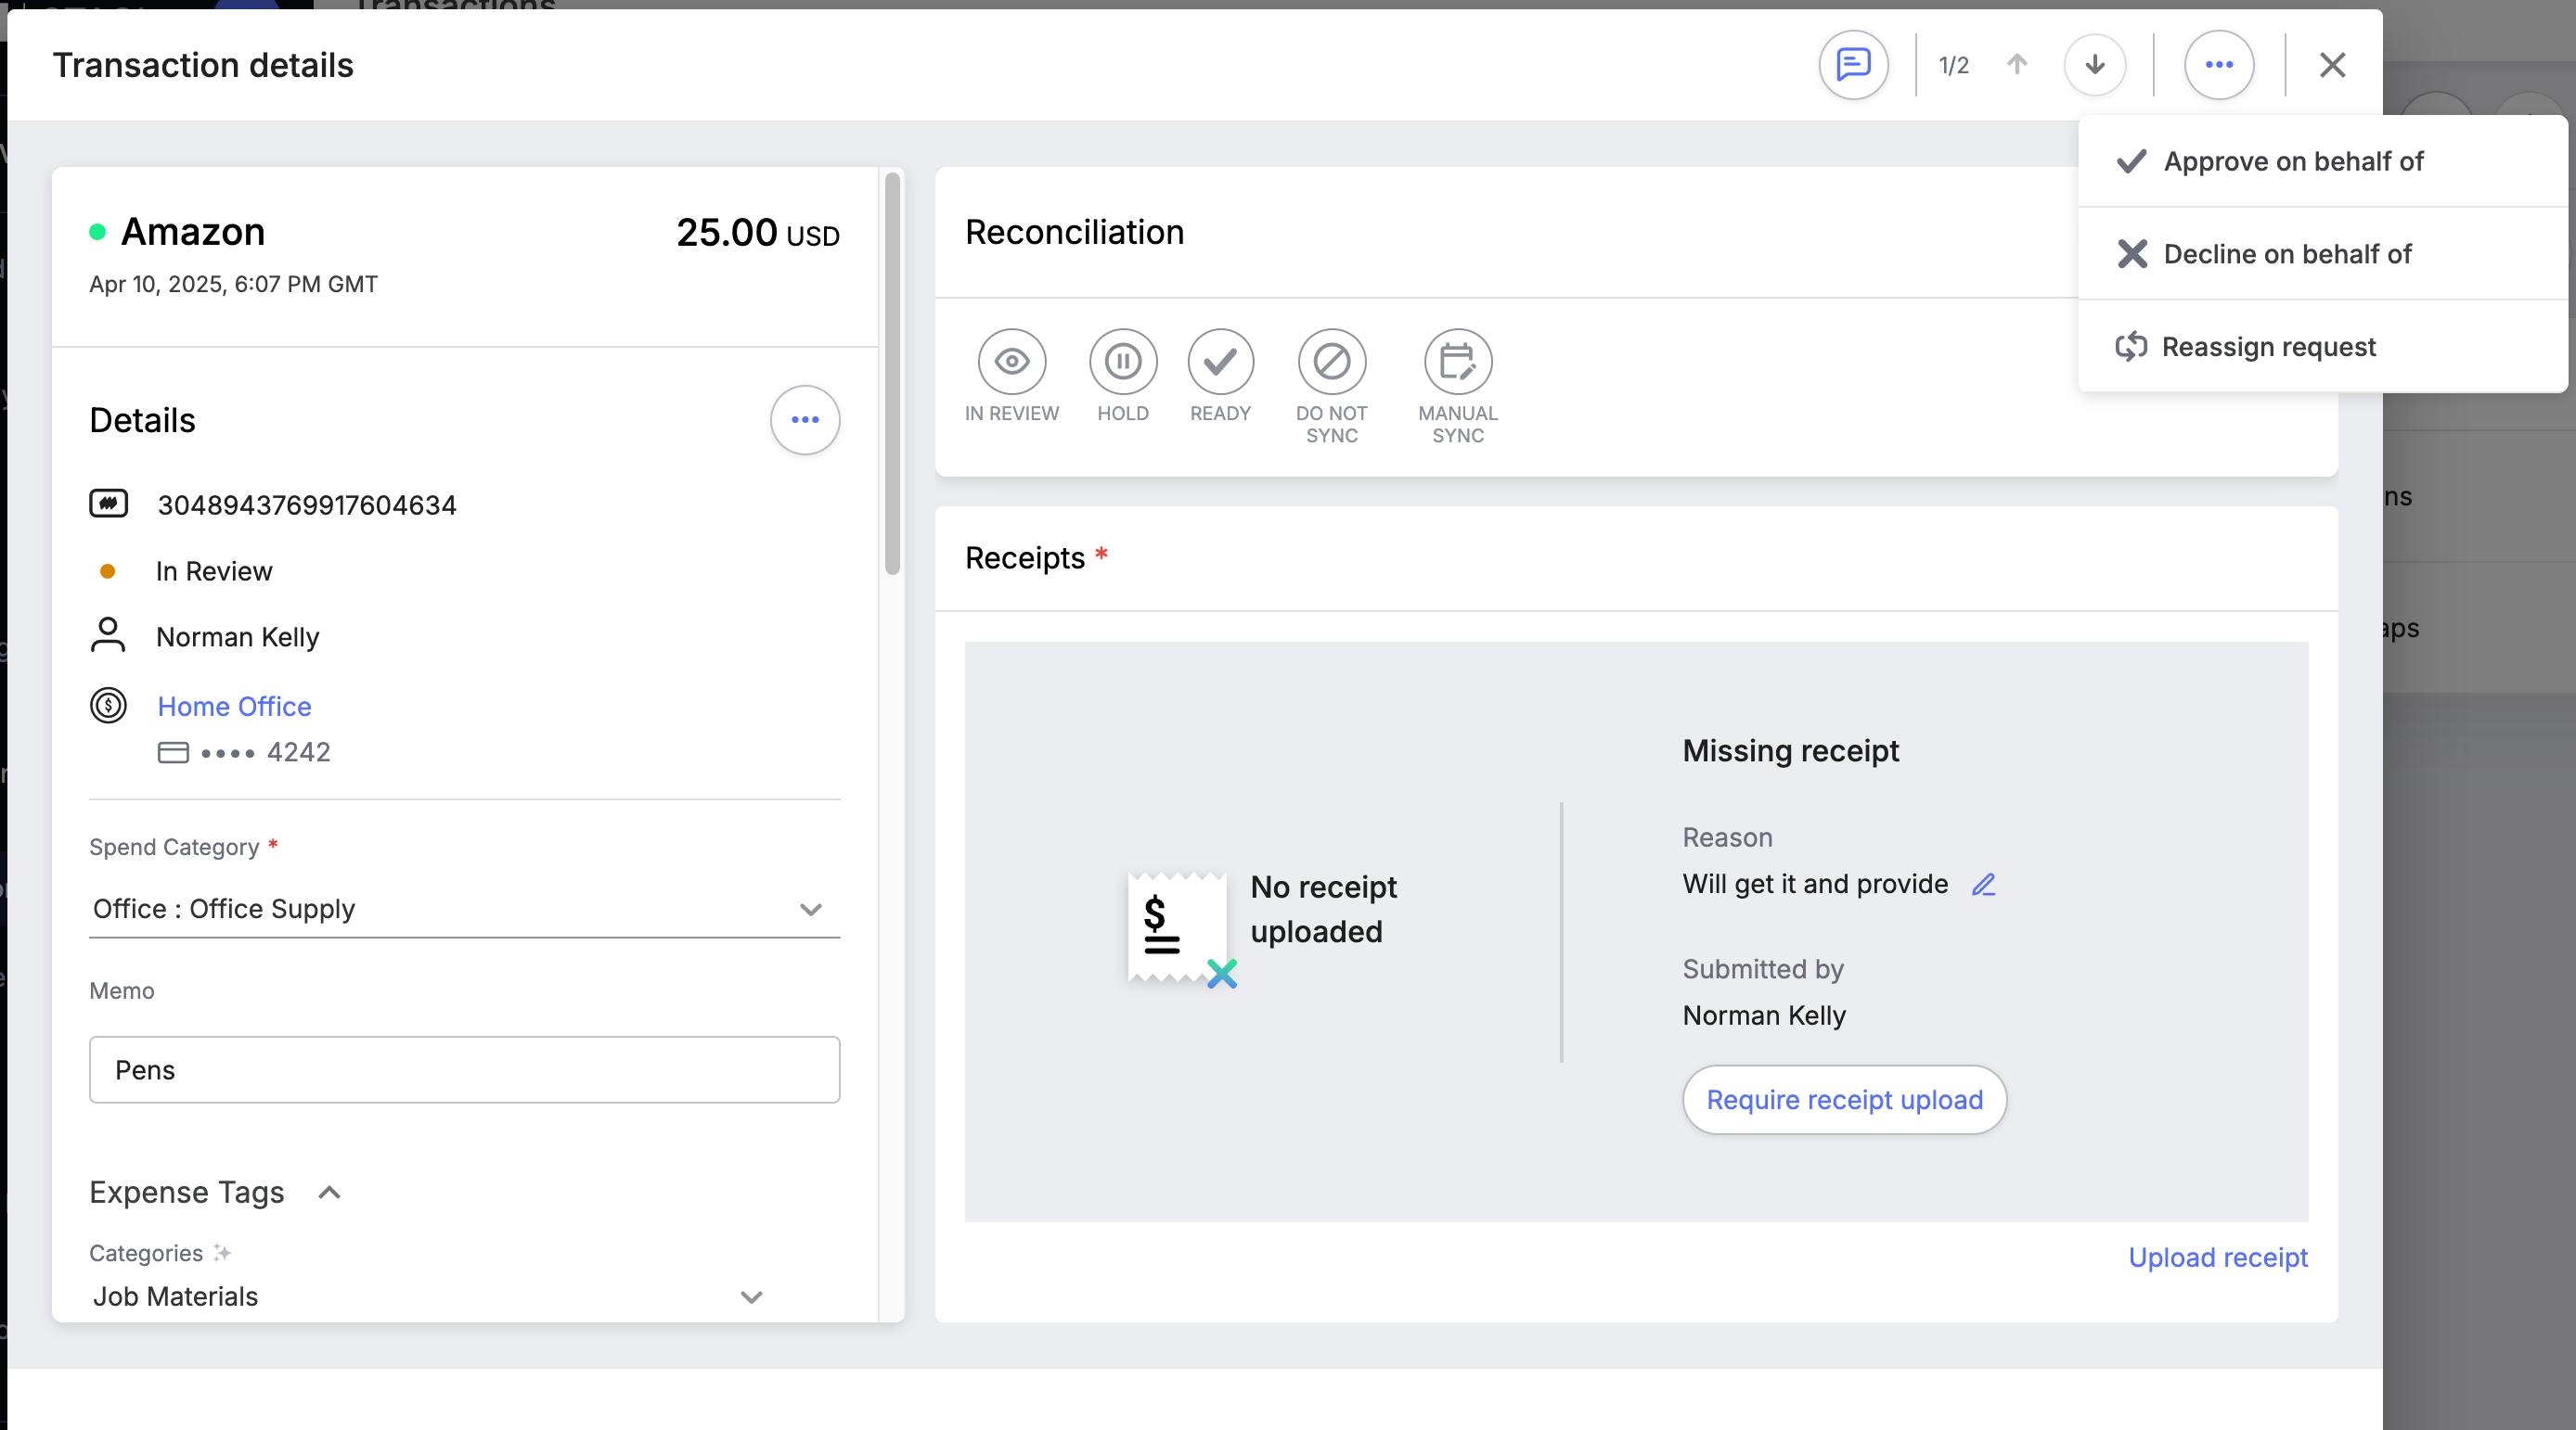Click the Categories sparkle icon
Viewport: 2576px width, 1430px height.
222,1252
